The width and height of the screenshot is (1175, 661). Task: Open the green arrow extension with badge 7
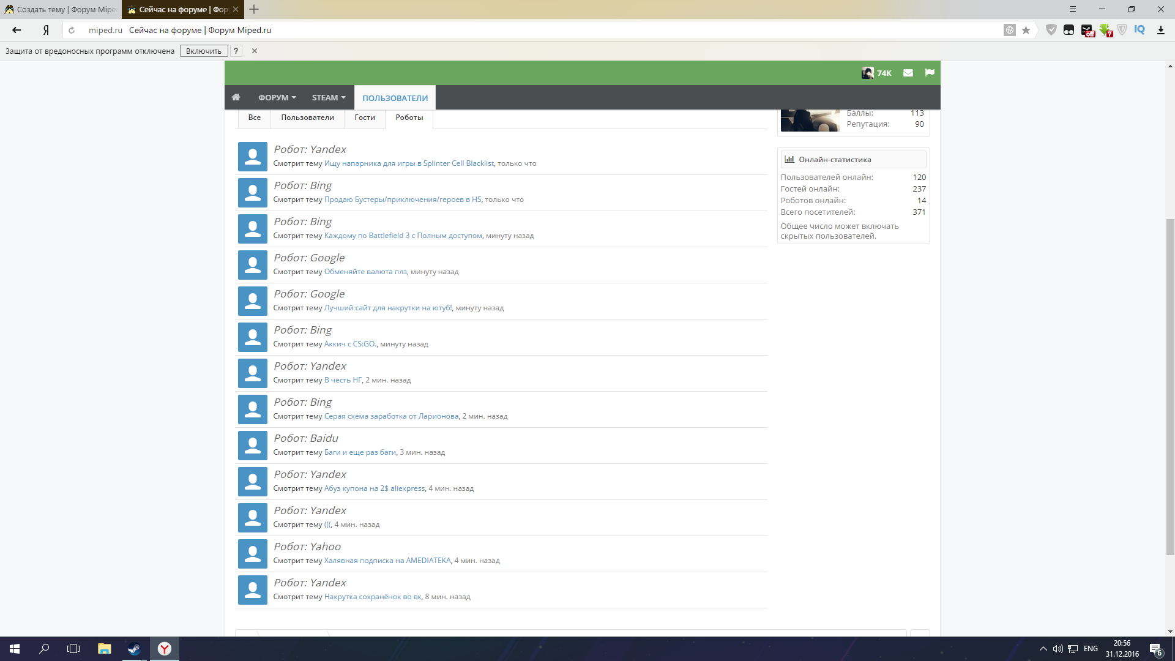1105,30
